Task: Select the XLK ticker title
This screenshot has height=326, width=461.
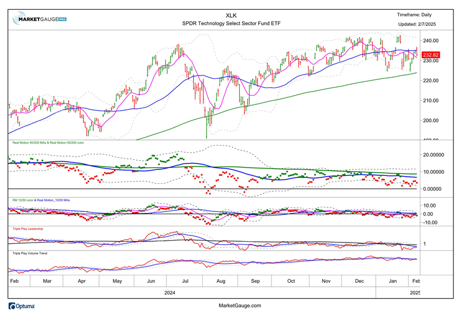Action: coord(231,16)
